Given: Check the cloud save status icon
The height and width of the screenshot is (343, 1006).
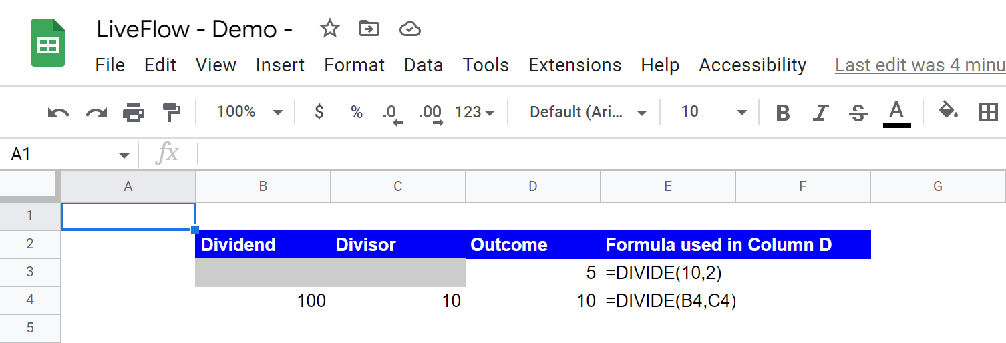Looking at the screenshot, I should point(409,29).
